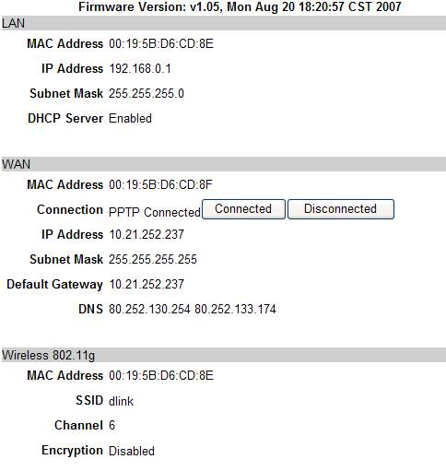Click the Encryption Disabled status

click(132, 451)
